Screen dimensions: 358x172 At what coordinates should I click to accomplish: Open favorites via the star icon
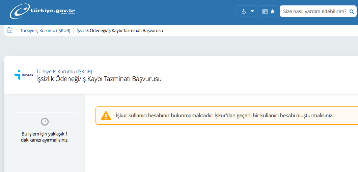click(273, 11)
